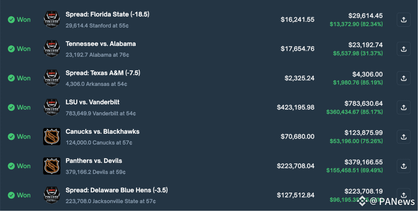Image resolution: width=418 pixels, height=211 pixels.
Task: Open Spread: Florida State (-18.5) market
Action: click(x=108, y=14)
